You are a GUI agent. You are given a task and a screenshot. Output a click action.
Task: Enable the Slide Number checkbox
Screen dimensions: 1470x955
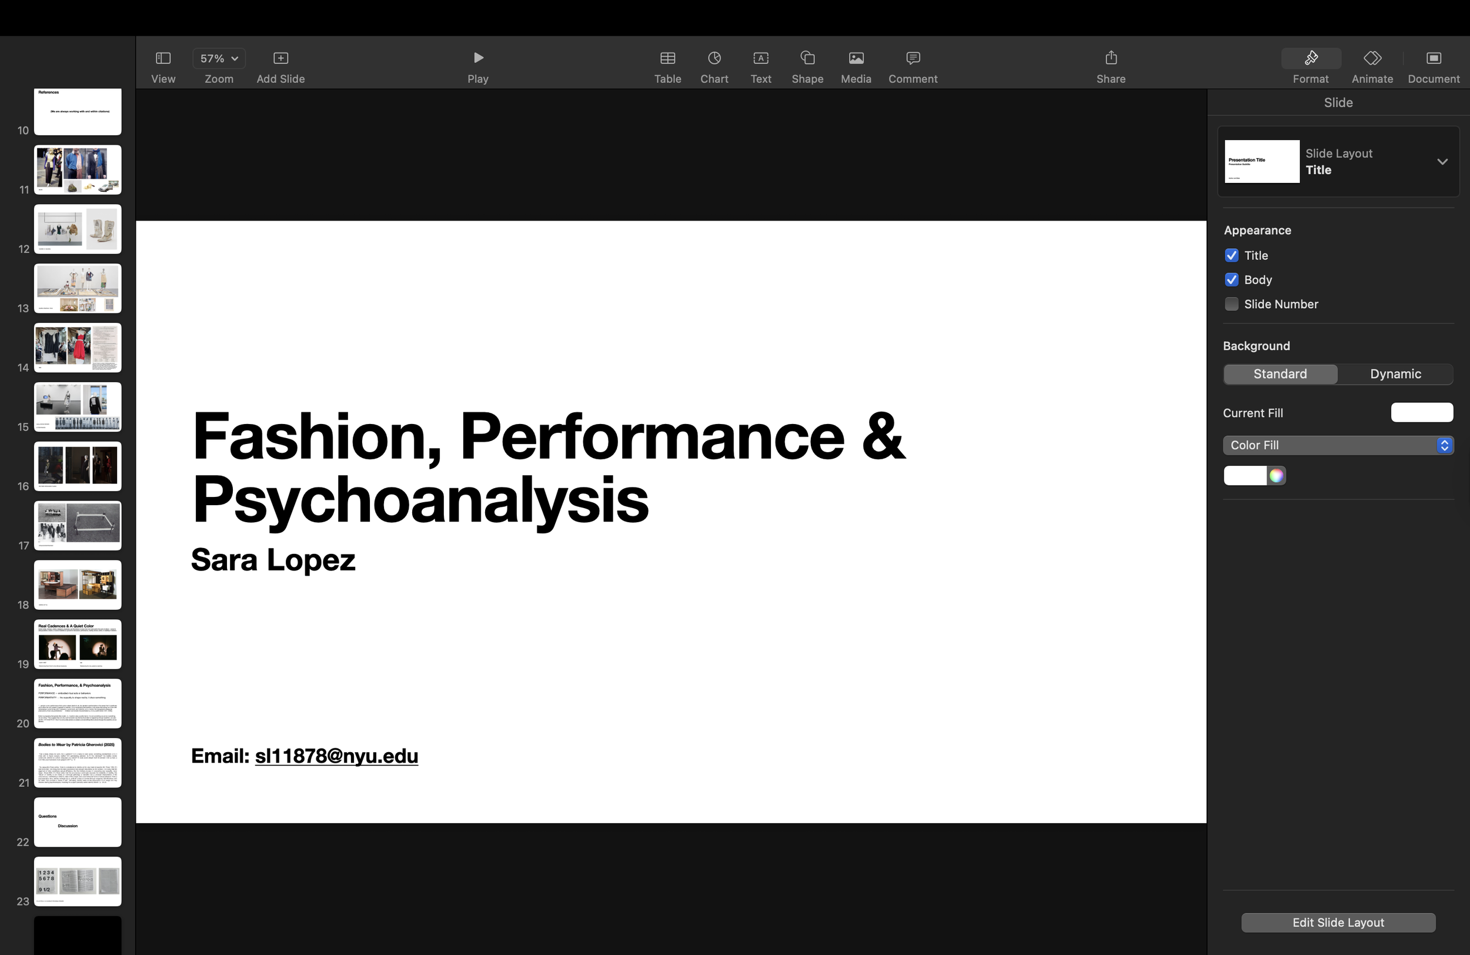(x=1232, y=304)
